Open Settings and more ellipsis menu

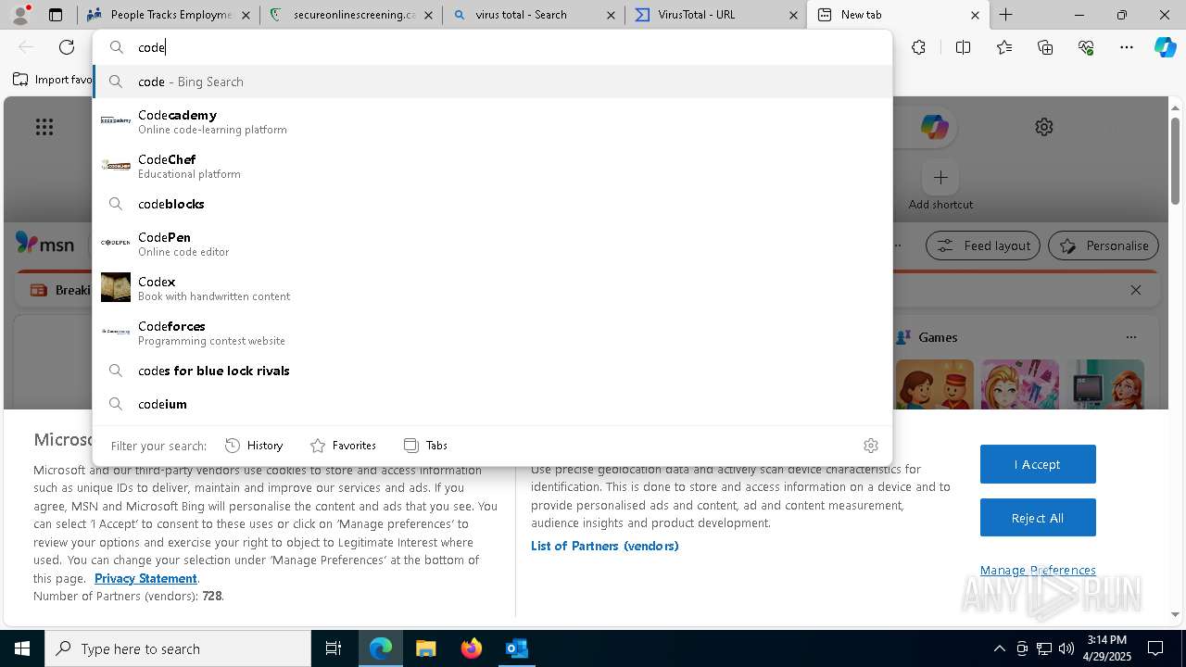(1127, 47)
